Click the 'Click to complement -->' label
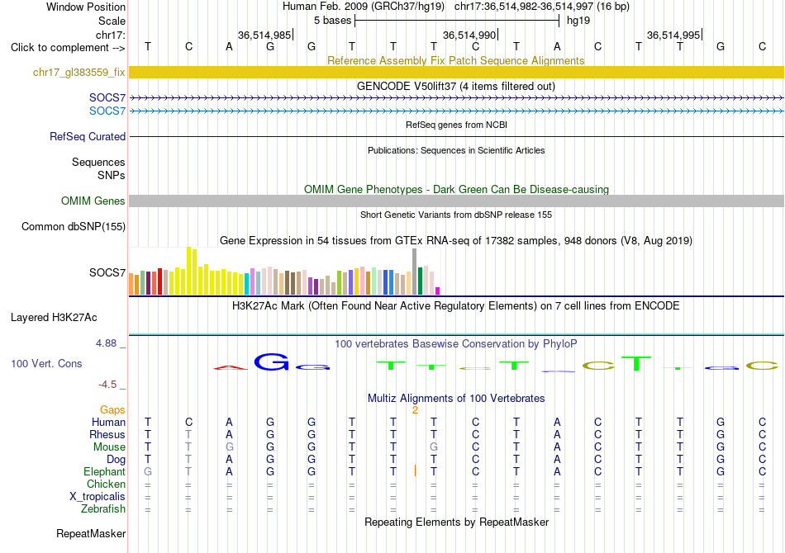 click(68, 48)
